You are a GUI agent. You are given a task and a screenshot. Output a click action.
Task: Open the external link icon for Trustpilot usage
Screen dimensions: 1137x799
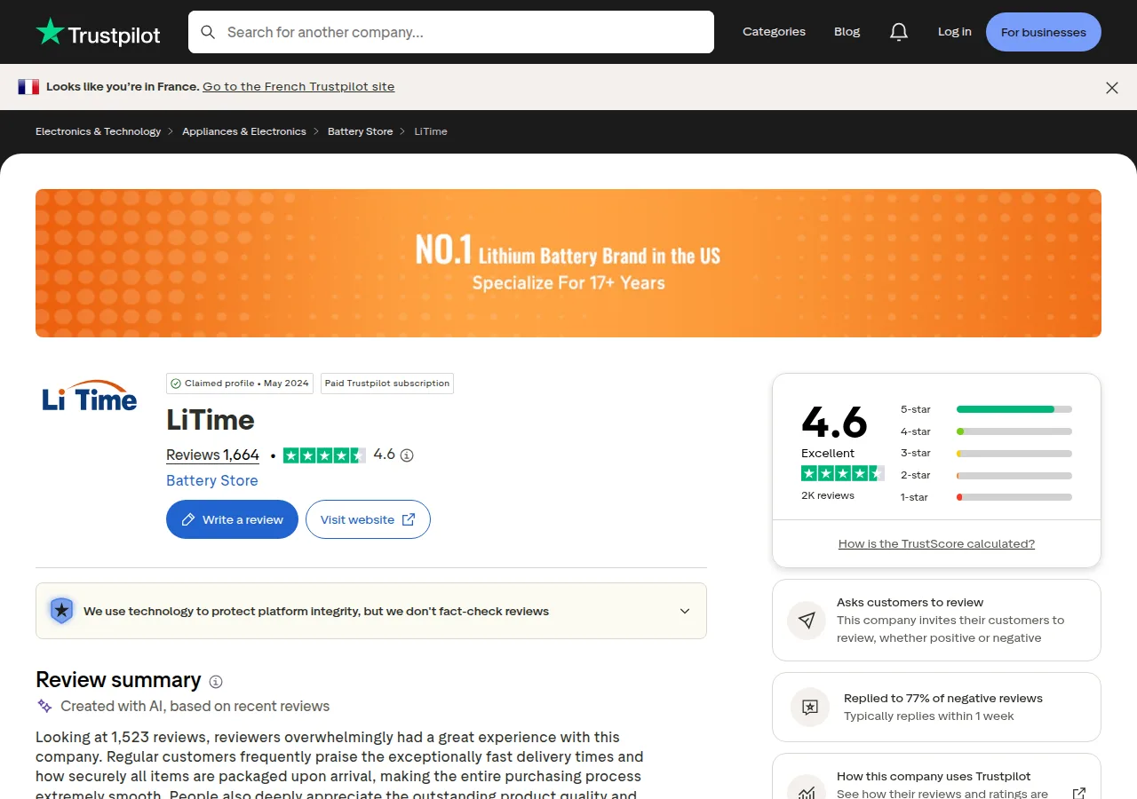[1079, 793]
